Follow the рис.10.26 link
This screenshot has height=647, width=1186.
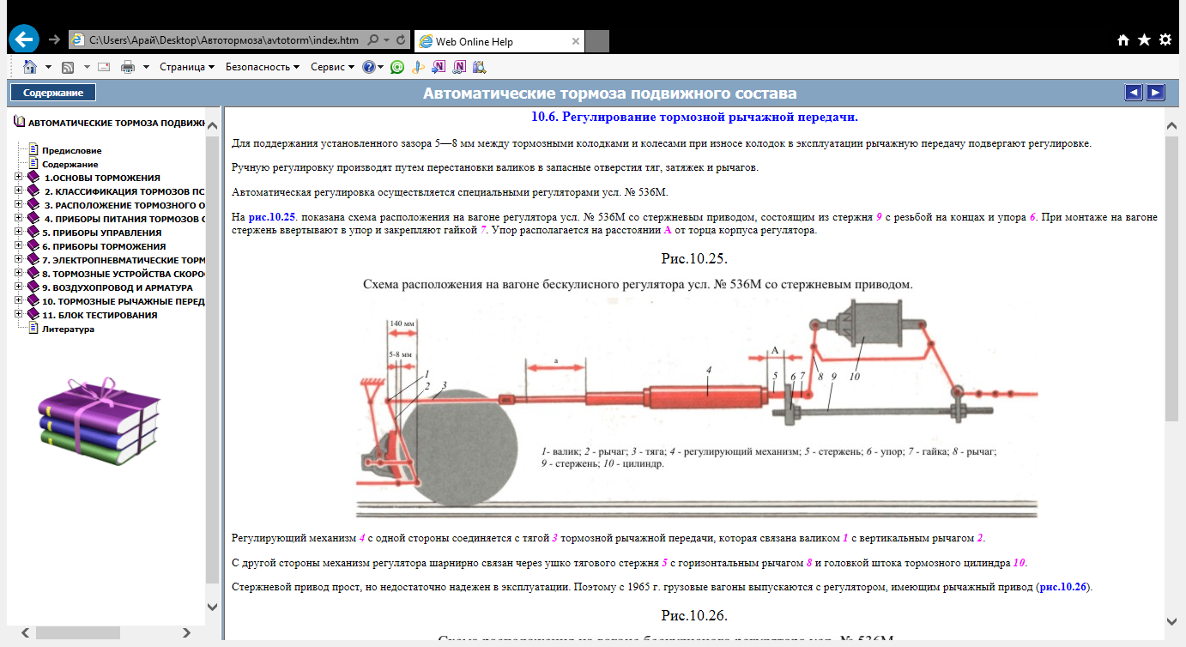[1062, 587]
